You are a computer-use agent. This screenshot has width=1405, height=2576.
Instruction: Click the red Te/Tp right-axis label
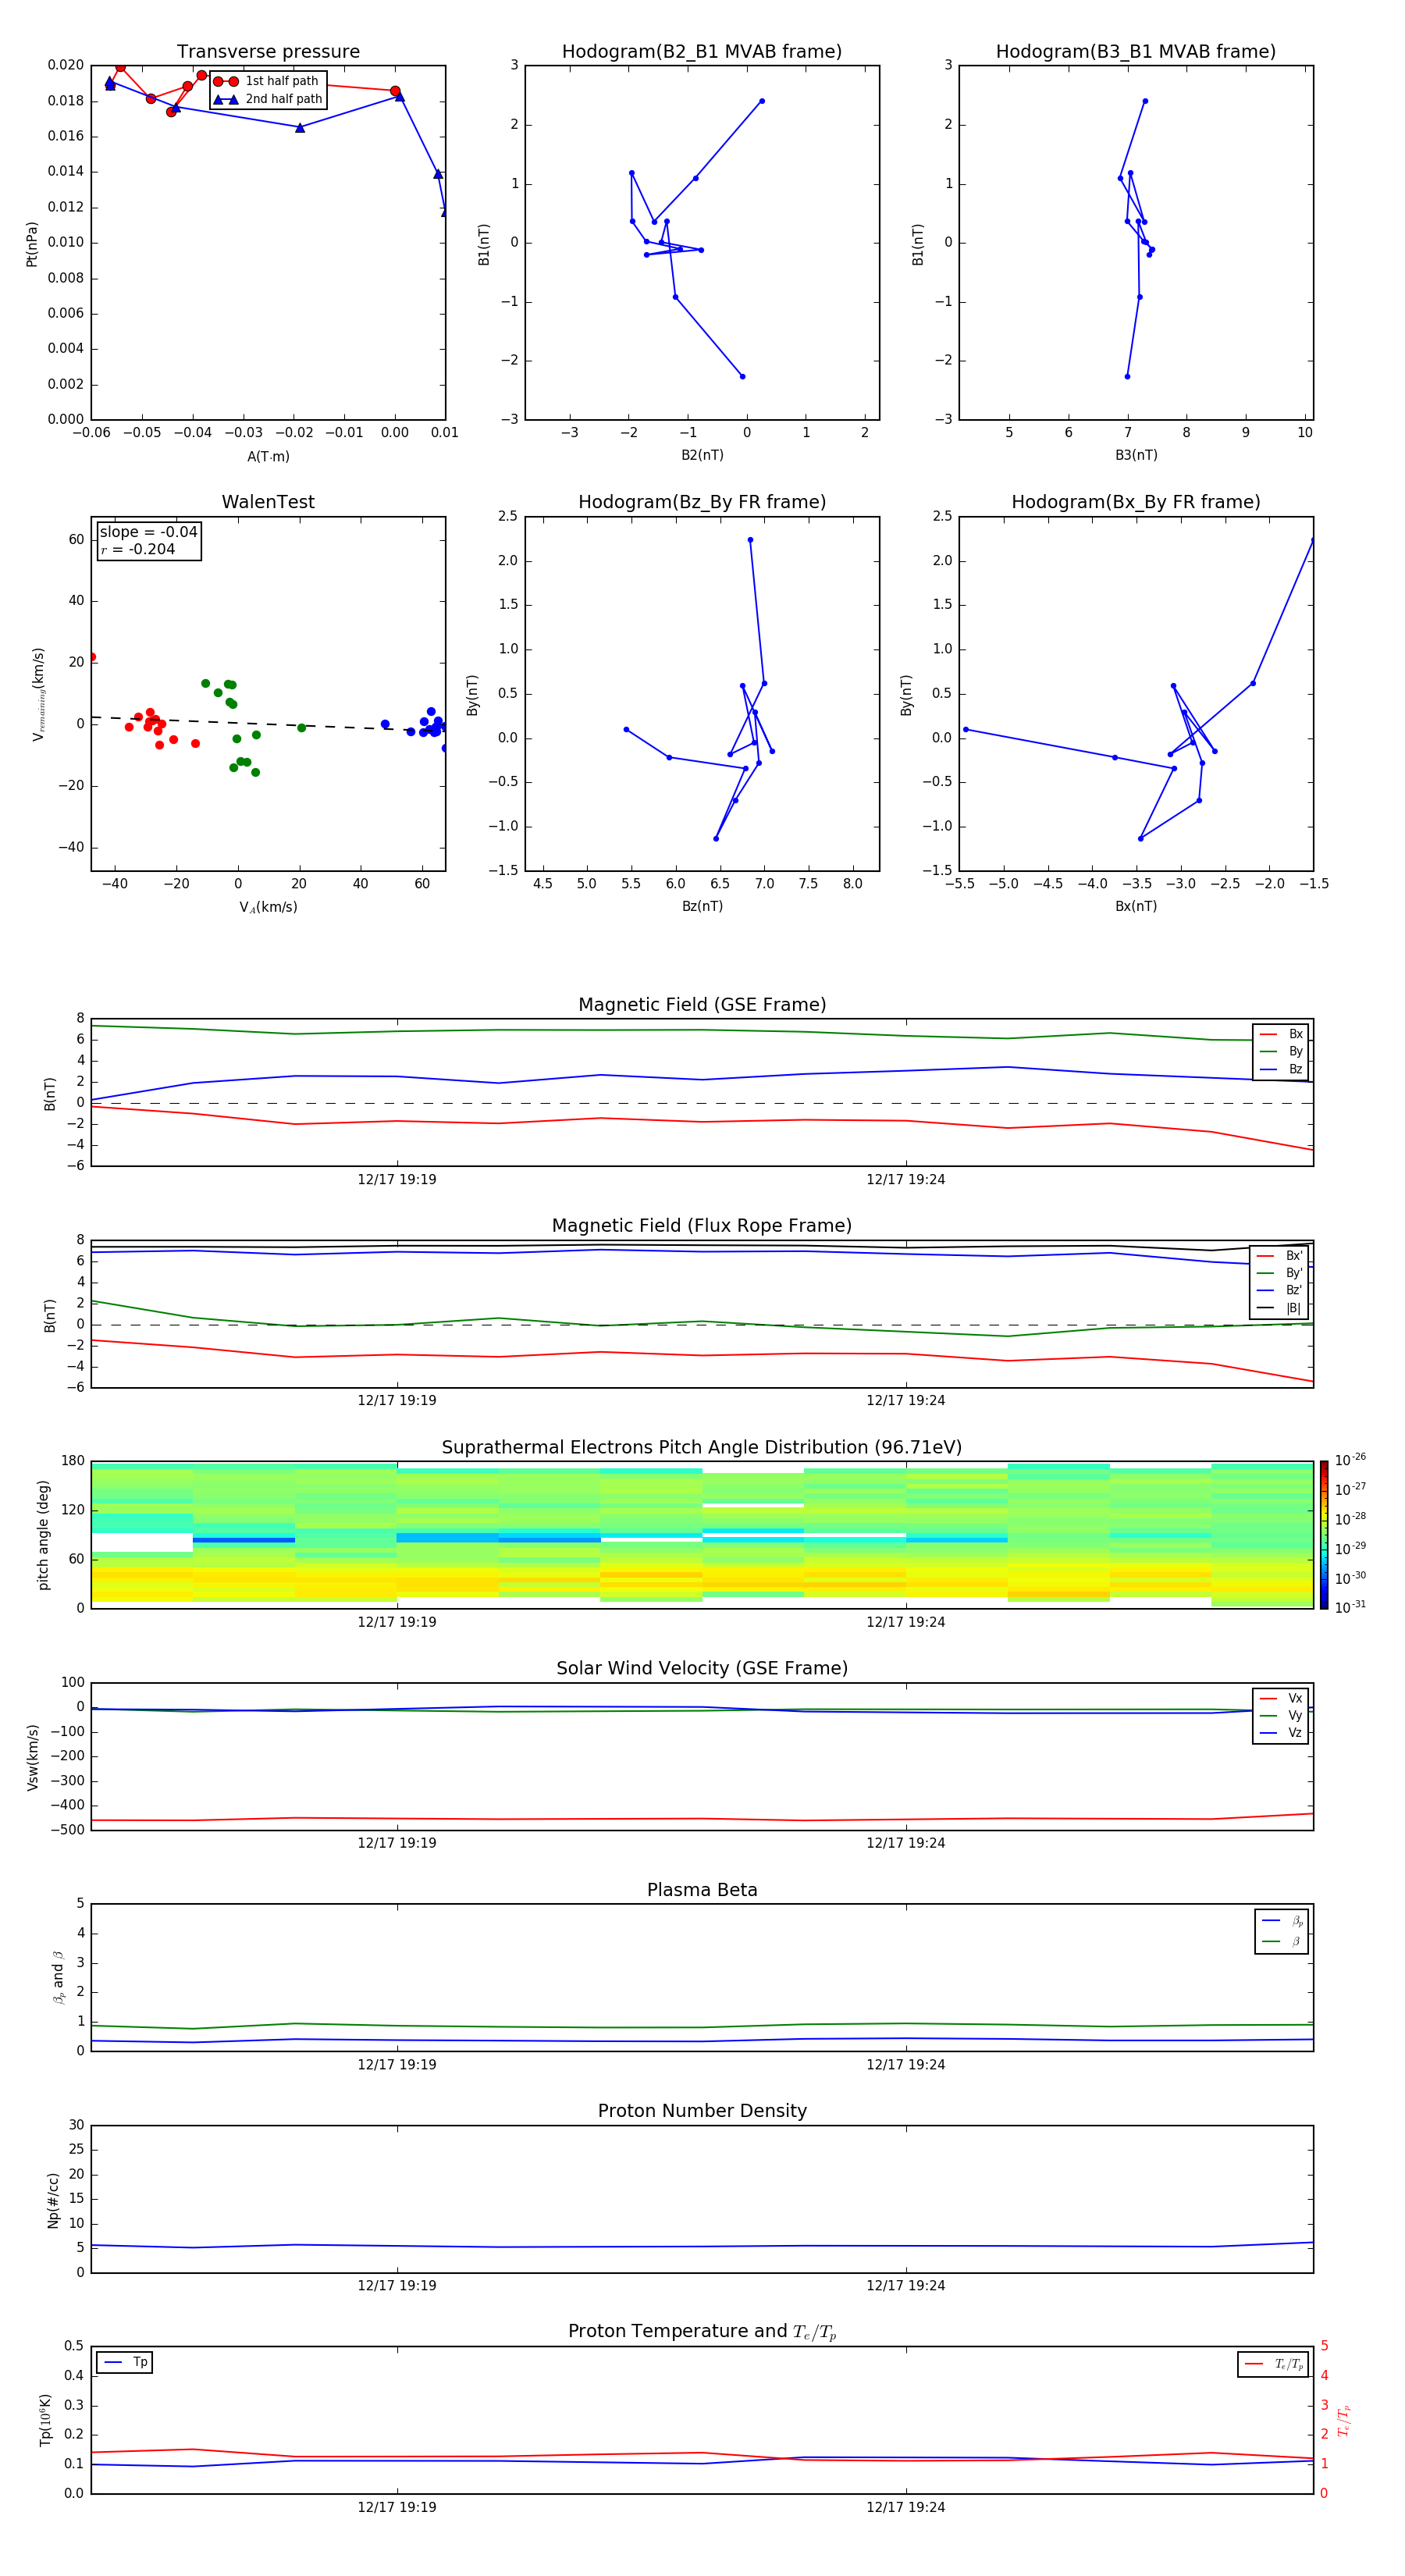1344,2420
